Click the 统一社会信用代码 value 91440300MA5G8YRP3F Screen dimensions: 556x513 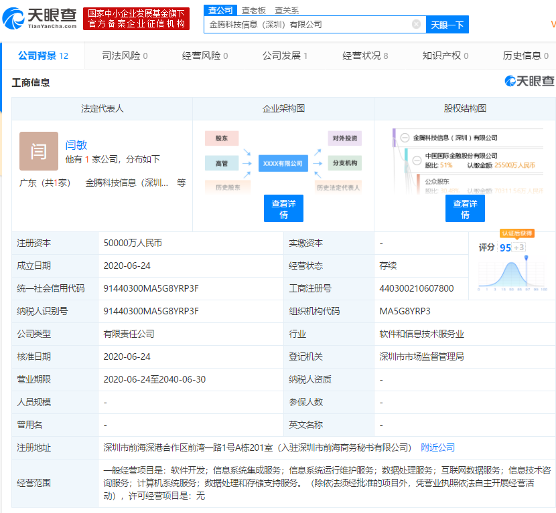pos(151,288)
